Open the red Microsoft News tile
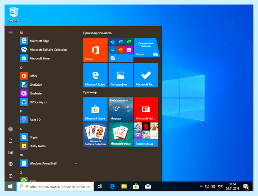Image resolution: width=258 pixels, height=196 pixels. click(146, 109)
